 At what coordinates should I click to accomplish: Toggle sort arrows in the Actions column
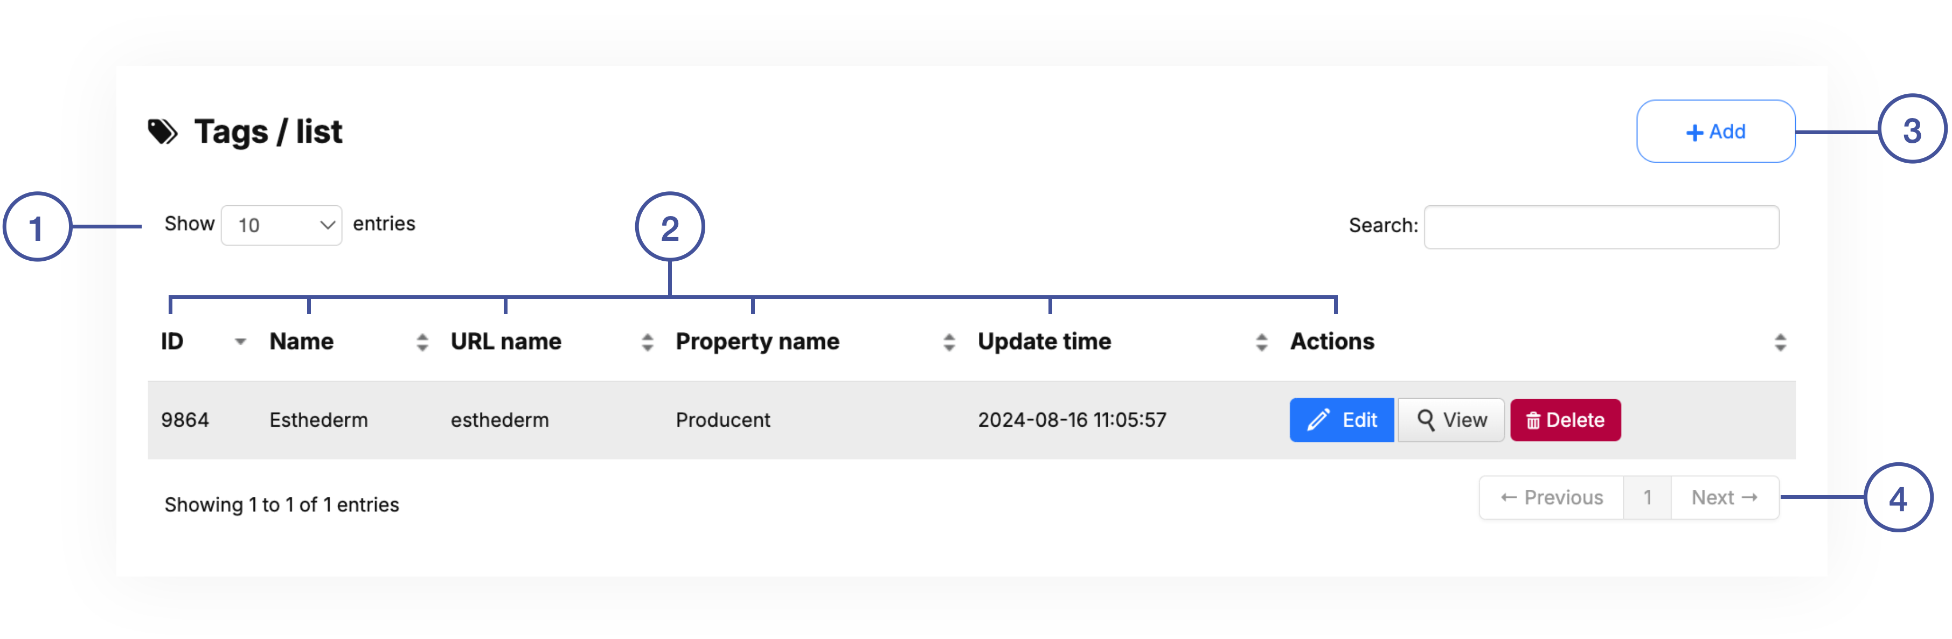1780,343
